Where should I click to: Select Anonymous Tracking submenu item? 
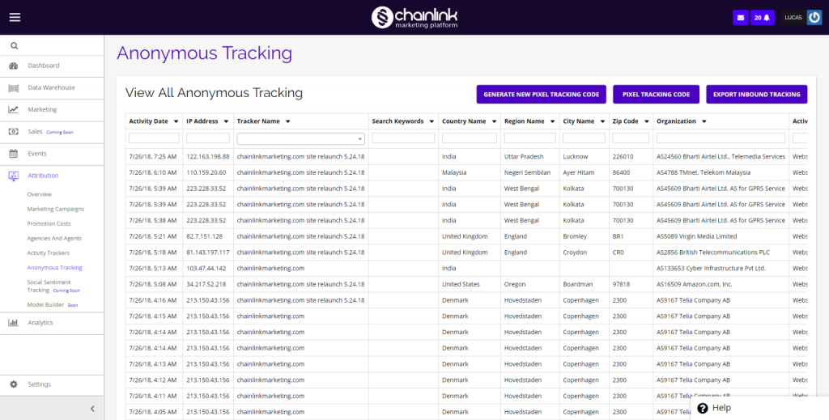[x=54, y=268]
